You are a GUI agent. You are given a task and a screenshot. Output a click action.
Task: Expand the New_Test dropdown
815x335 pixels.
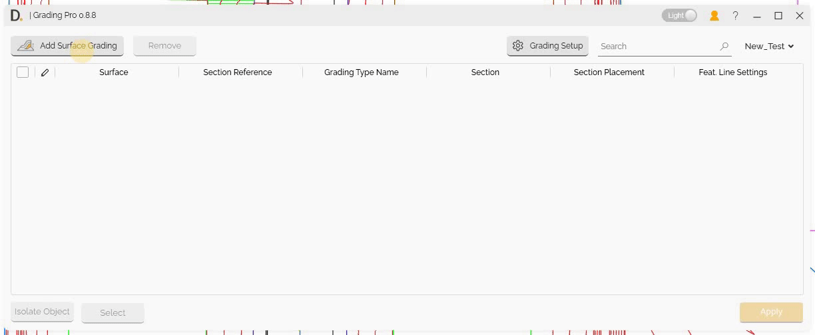coord(769,46)
